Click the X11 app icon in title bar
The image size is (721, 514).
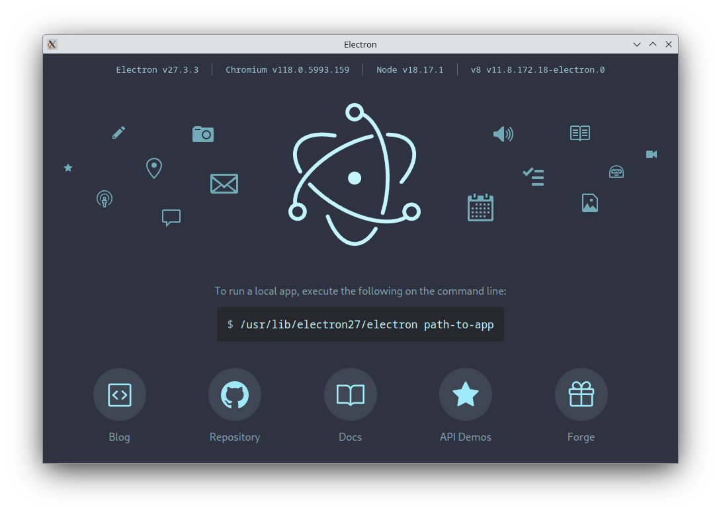pos(52,44)
